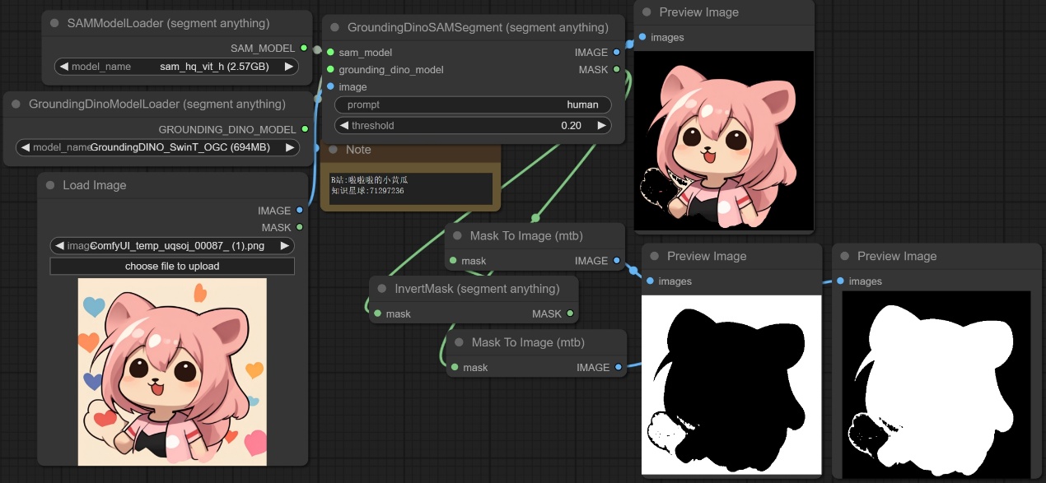Collapse the GroundingDinoSAMSegment node via title dot
The width and height of the screenshot is (1046, 483).
tap(334, 28)
